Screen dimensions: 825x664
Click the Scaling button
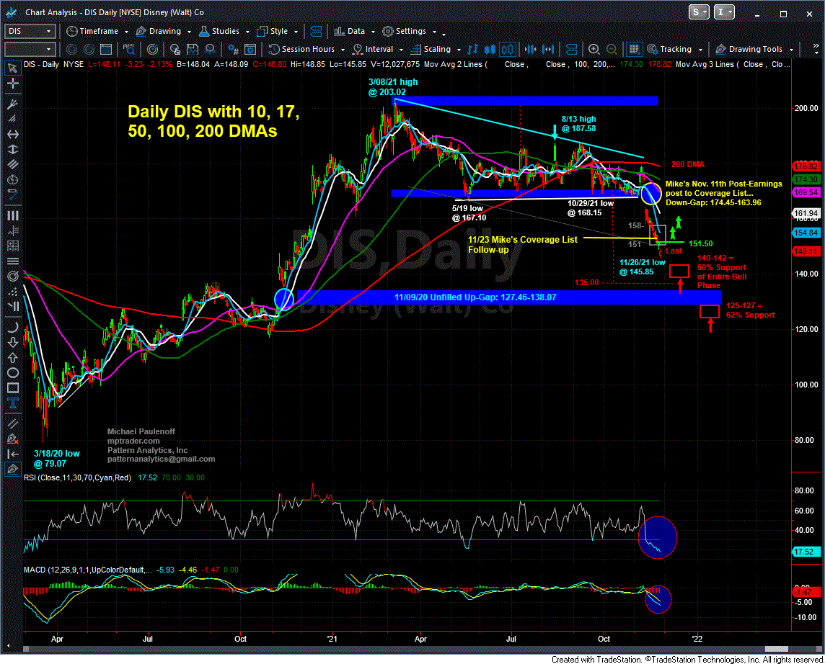click(x=431, y=50)
